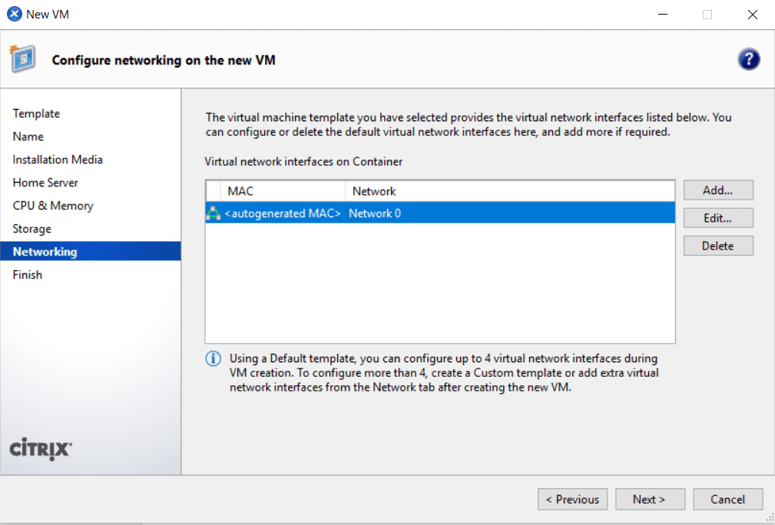
Task: Go back using the Previous button
Action: click(x=572, y=499)
